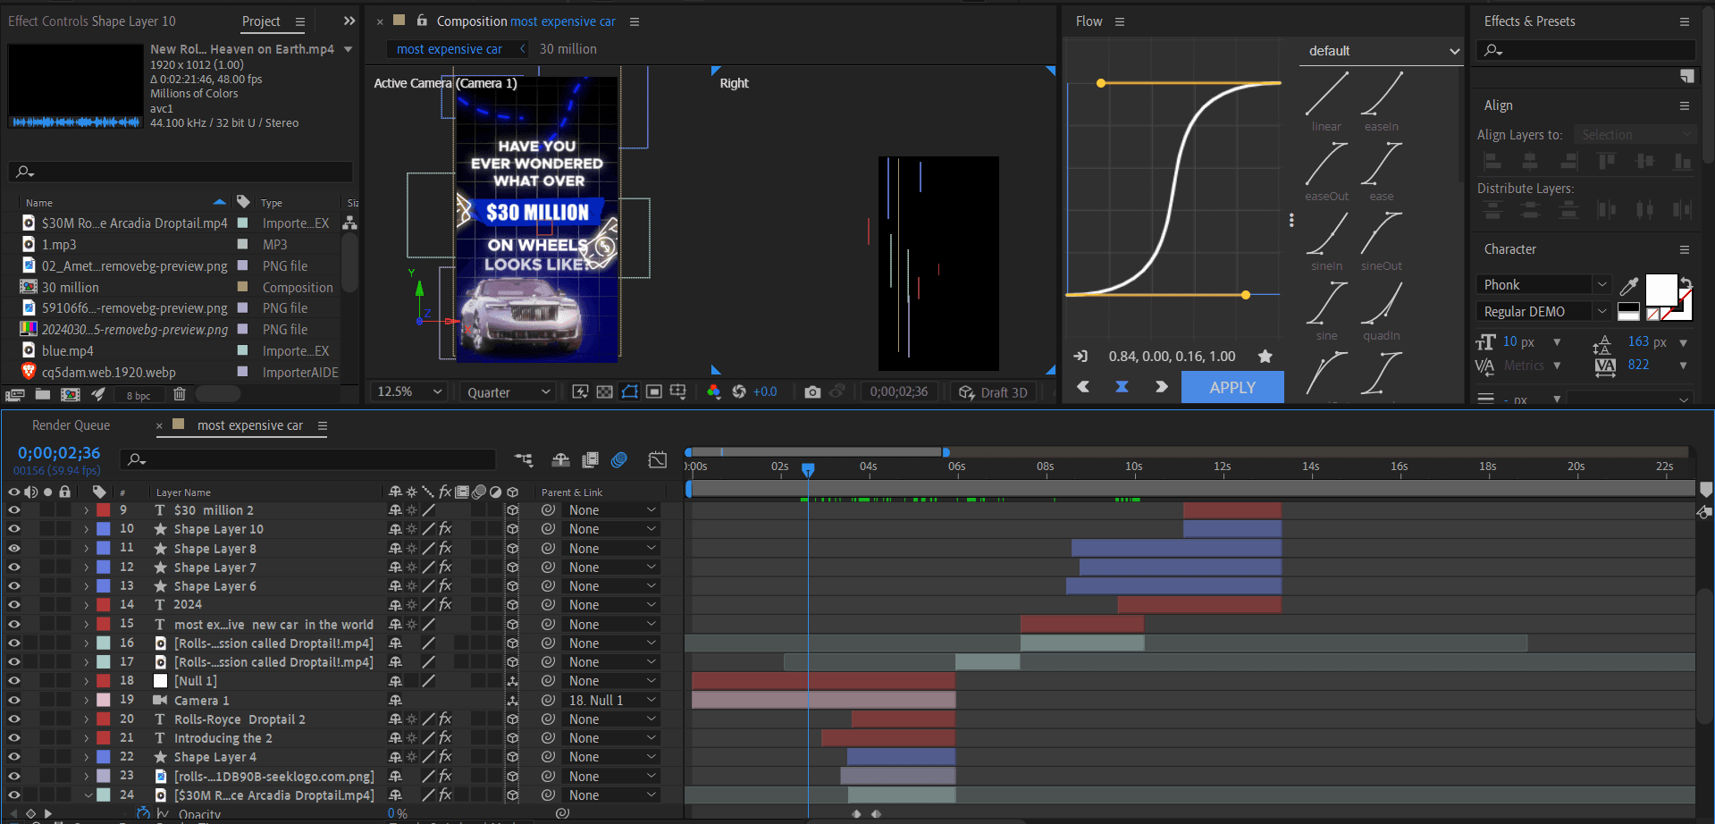Toggle the motion blur enable icon in timeline
Image resolution: width=1715 pixels, height=824 pixels.
619,459
